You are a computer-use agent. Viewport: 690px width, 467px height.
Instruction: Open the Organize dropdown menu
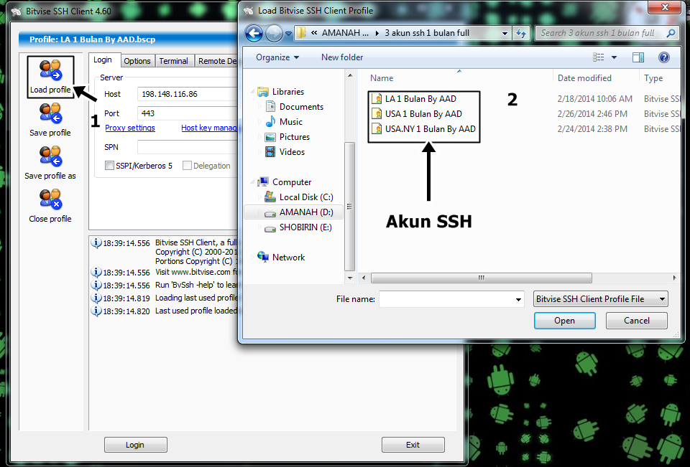pyautogui.click(x=277, y=57)
